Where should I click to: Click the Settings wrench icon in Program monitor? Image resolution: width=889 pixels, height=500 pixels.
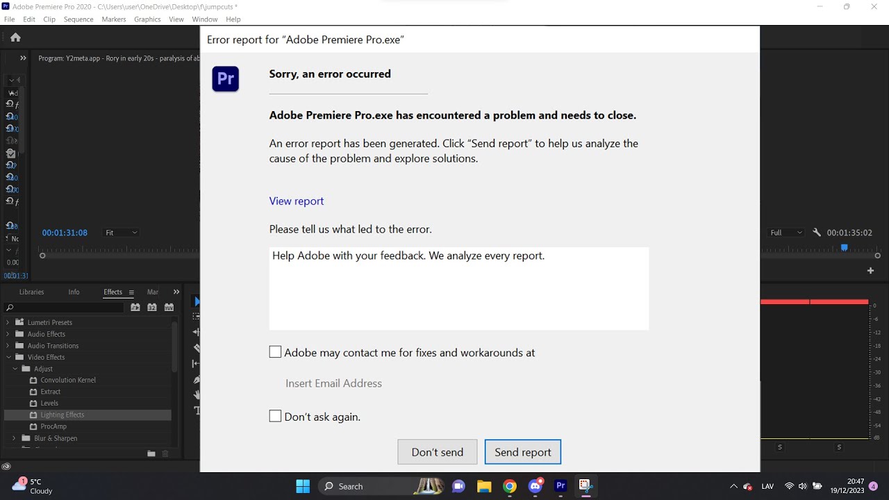tap(817, 233)
